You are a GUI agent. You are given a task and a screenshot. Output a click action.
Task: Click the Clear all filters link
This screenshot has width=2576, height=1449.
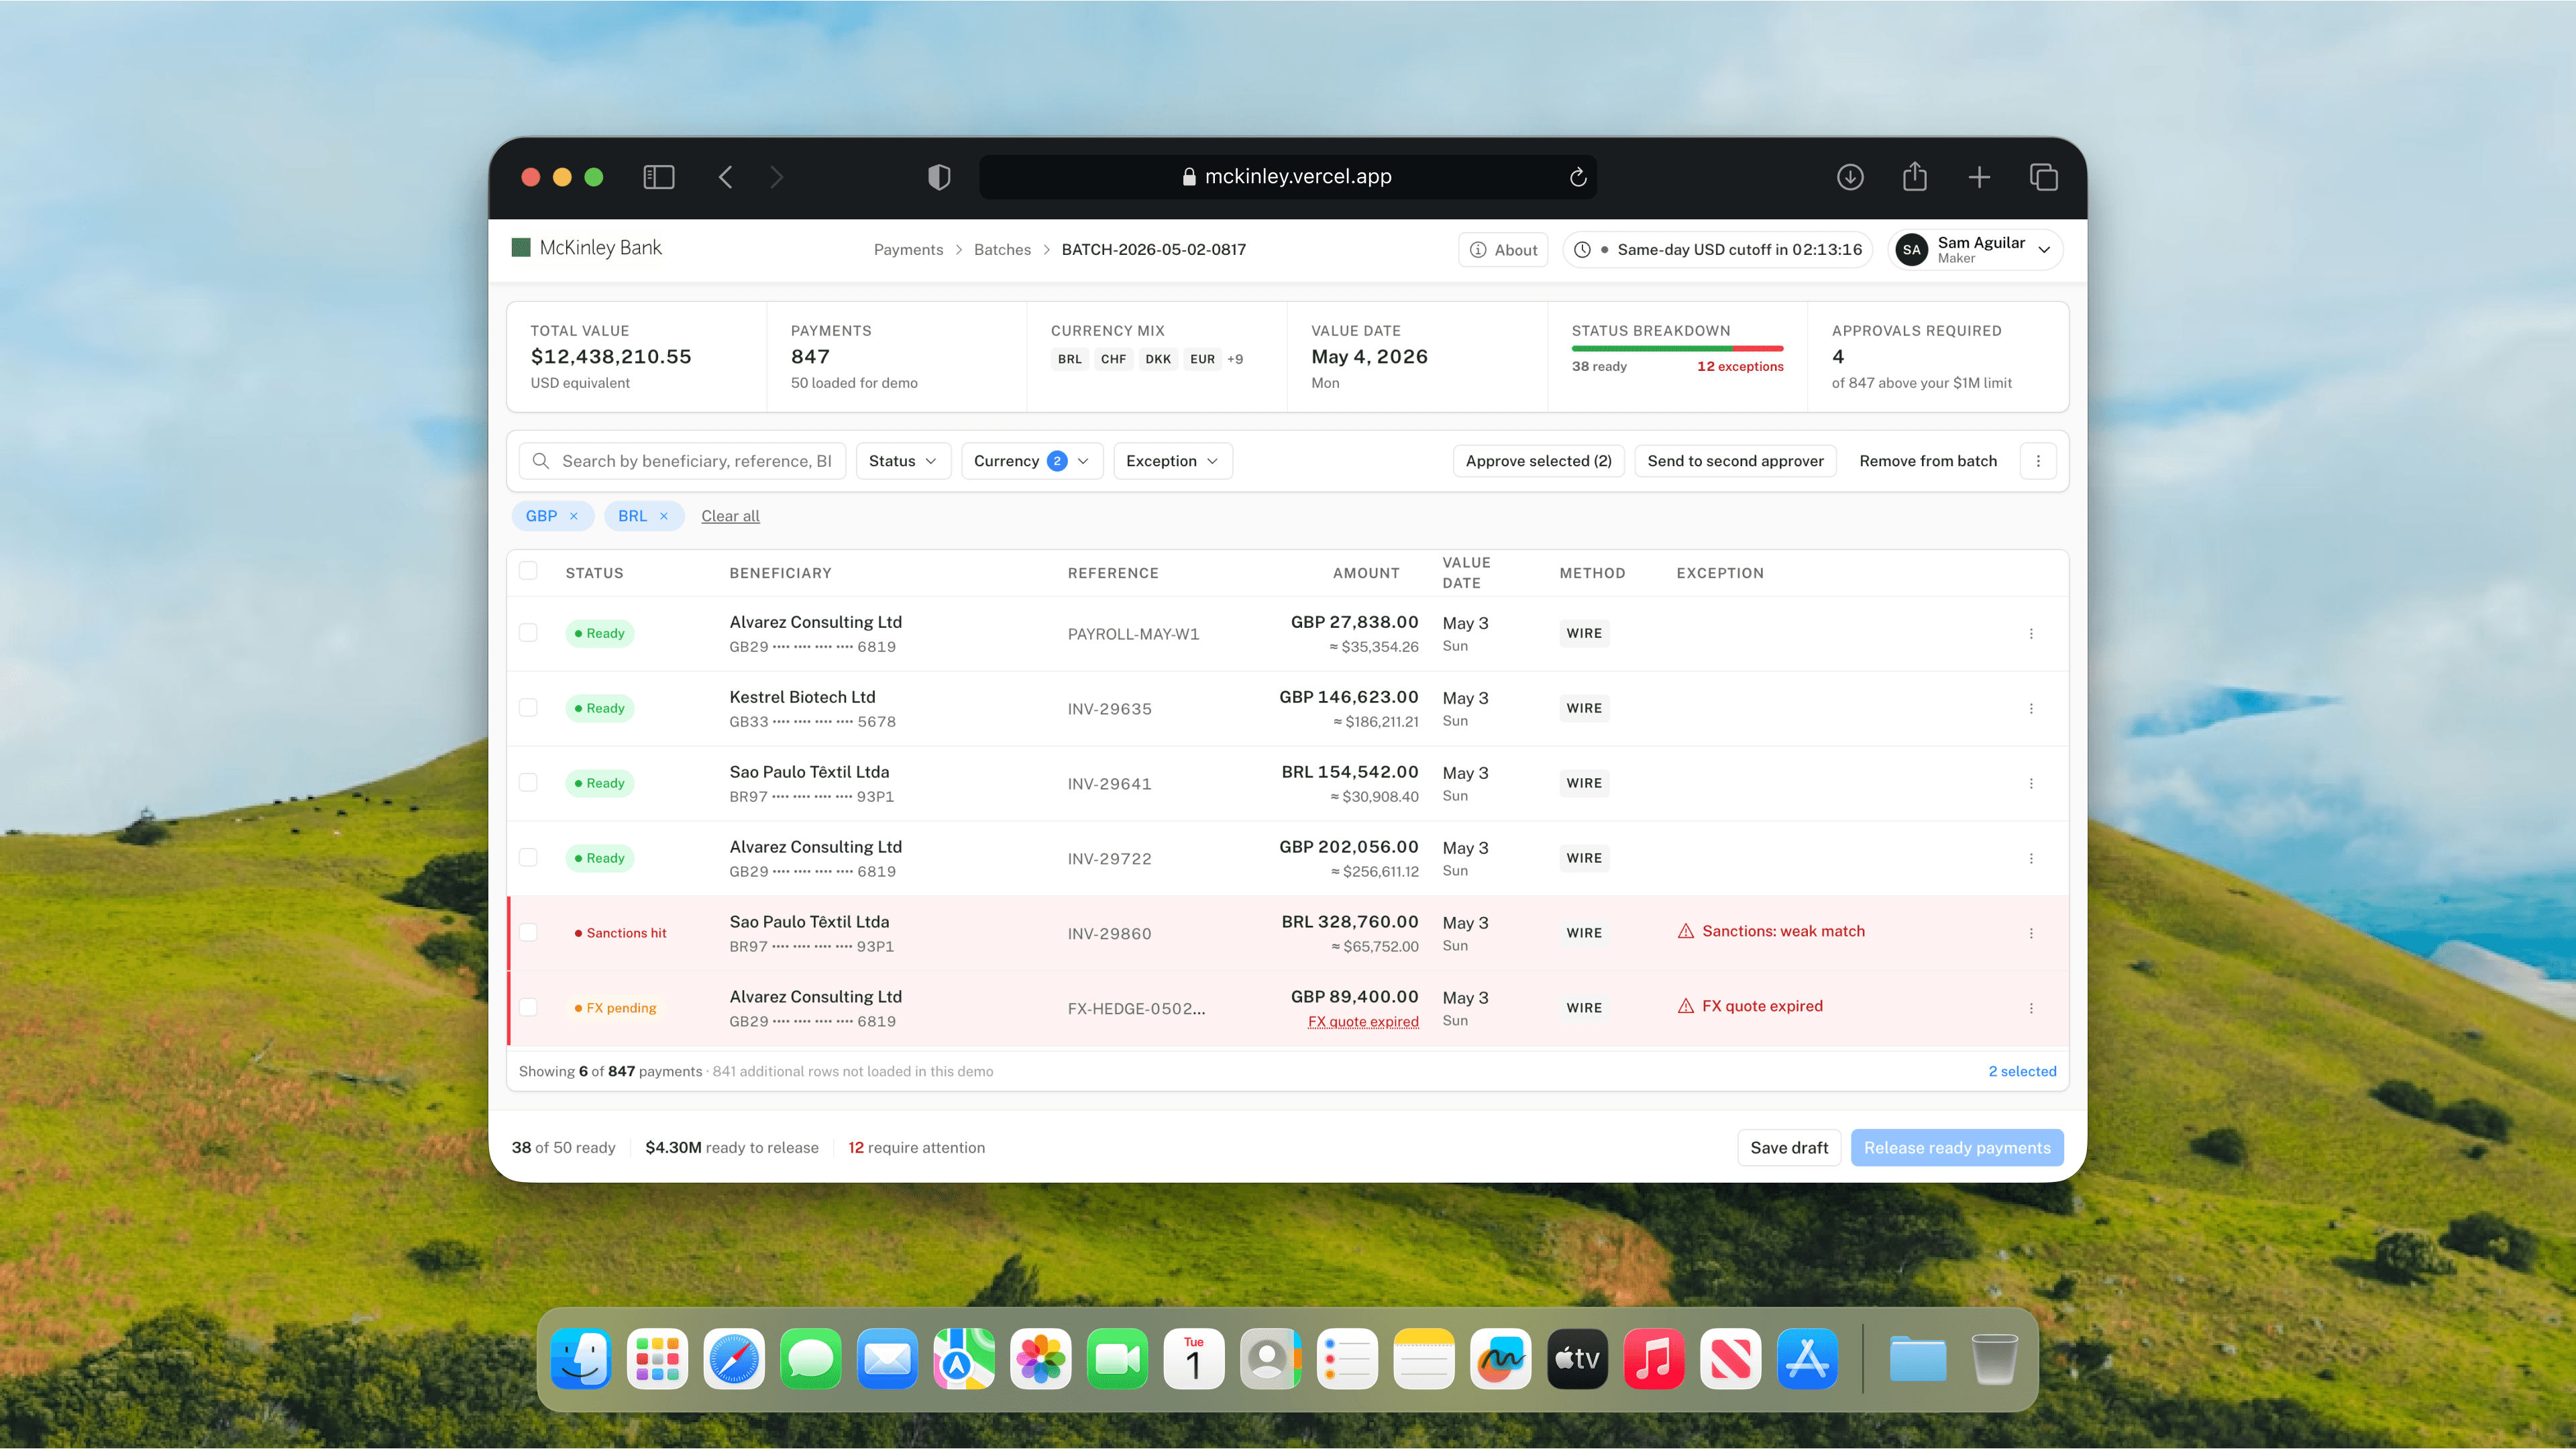730,516
